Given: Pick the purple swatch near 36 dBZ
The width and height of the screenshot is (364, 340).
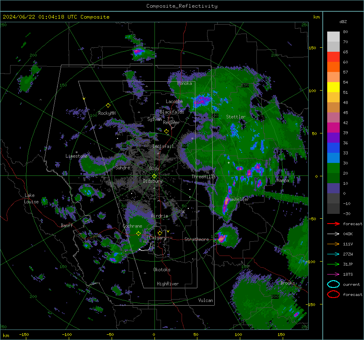Looking at the screenshot, I should 333,138.
